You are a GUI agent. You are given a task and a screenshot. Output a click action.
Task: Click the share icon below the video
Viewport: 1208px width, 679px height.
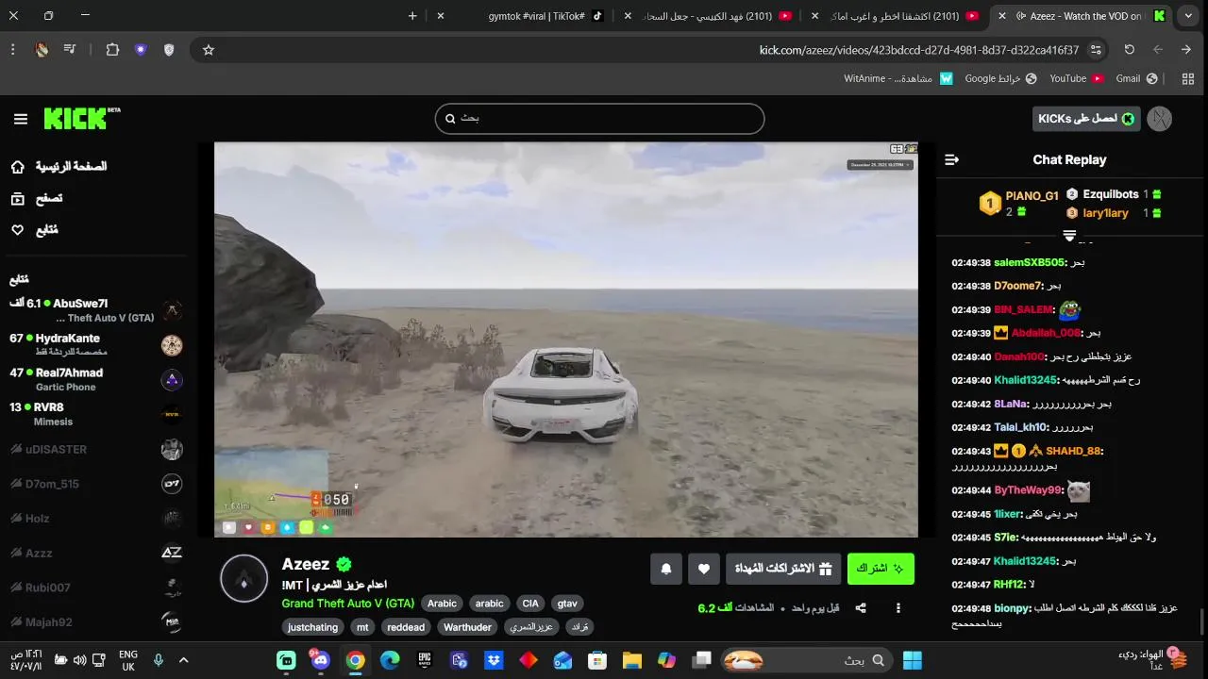(x=861, y=608)
